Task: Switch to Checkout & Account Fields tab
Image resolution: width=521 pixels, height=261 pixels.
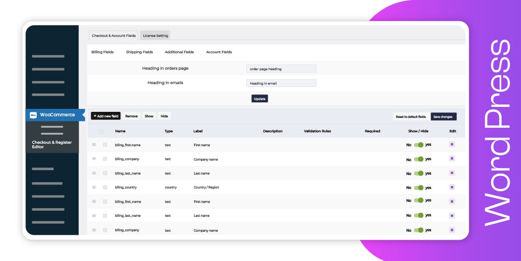Action: pos(113,35)
